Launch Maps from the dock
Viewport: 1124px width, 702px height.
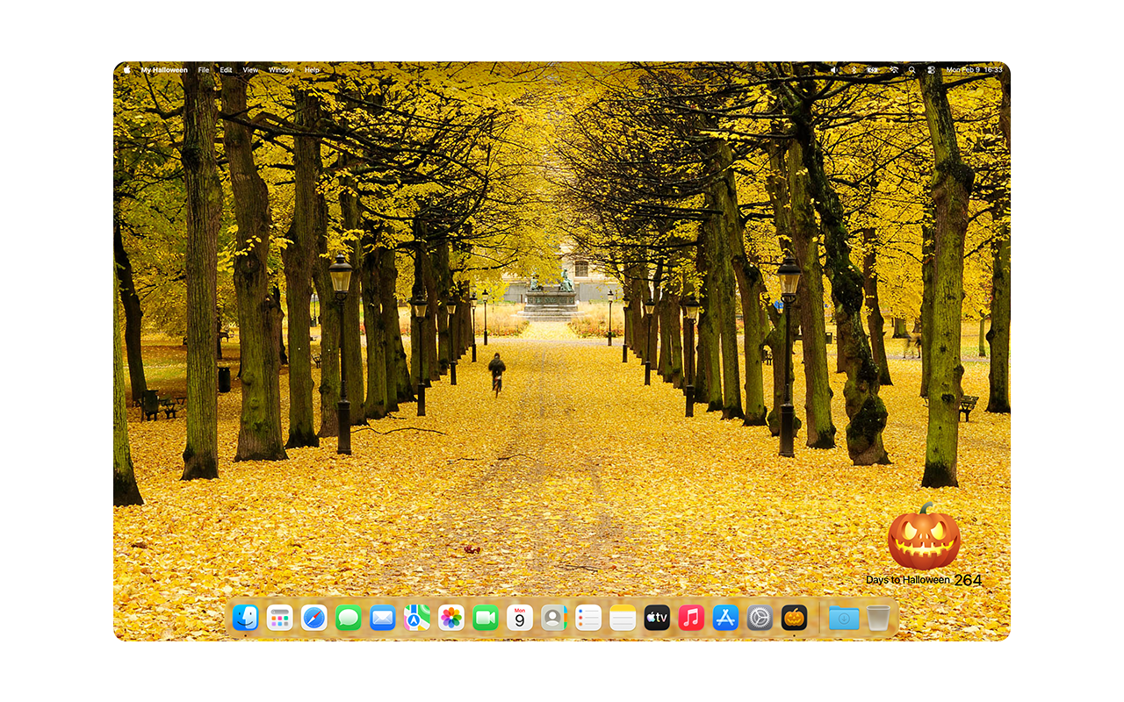(x=416, y=618)
